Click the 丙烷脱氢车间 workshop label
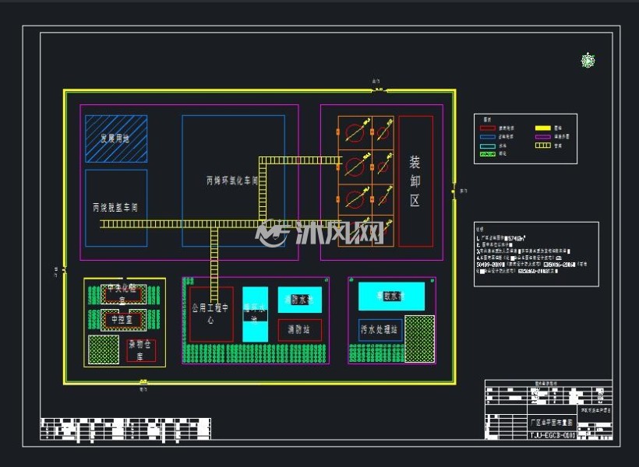The image size is (639, 467). pos(115,208)
